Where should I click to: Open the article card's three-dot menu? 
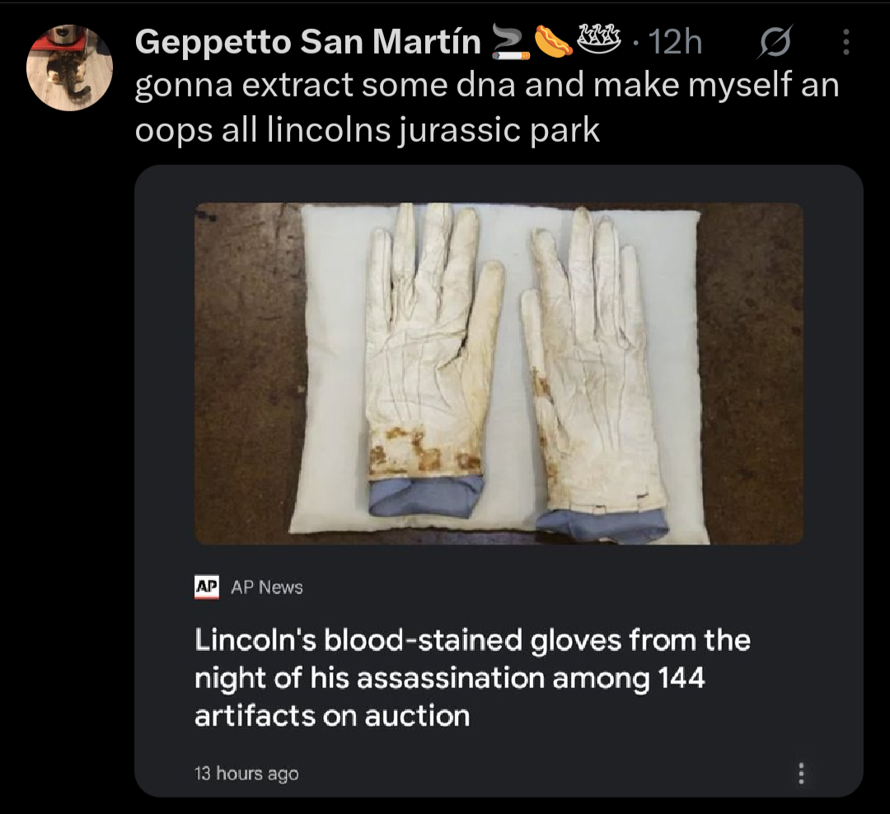(801, 773)
